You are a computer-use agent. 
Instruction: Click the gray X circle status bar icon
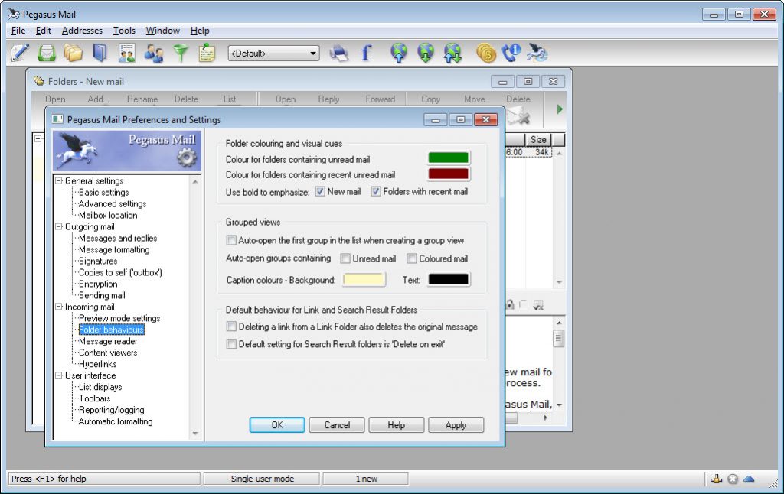click(733, 479)
